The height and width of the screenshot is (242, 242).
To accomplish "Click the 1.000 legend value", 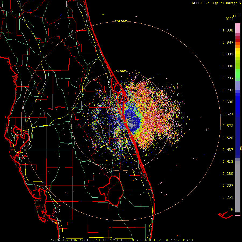I will tap(228, 30).
